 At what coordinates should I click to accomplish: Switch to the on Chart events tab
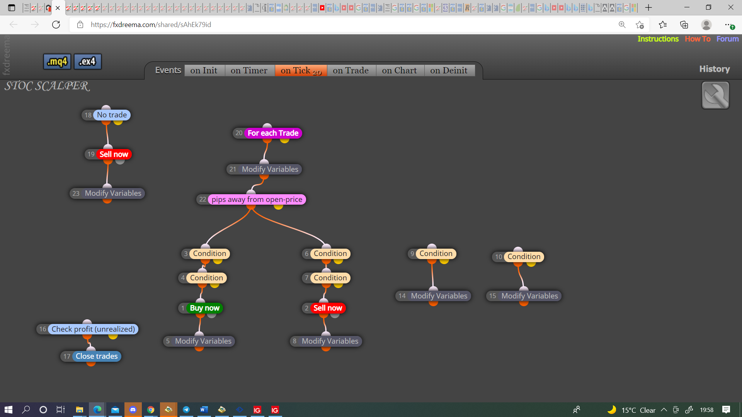click(x=400, y=70)
